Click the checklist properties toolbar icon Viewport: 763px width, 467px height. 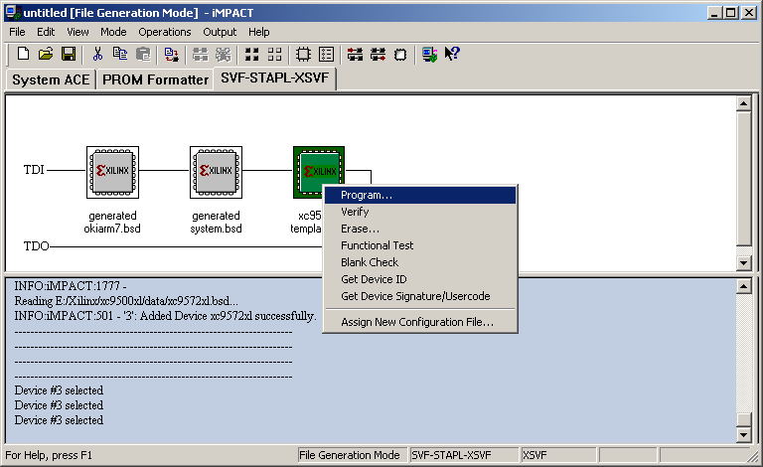point(326,54)
